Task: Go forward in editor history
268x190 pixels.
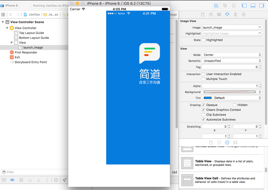Action: click(18, 14)
